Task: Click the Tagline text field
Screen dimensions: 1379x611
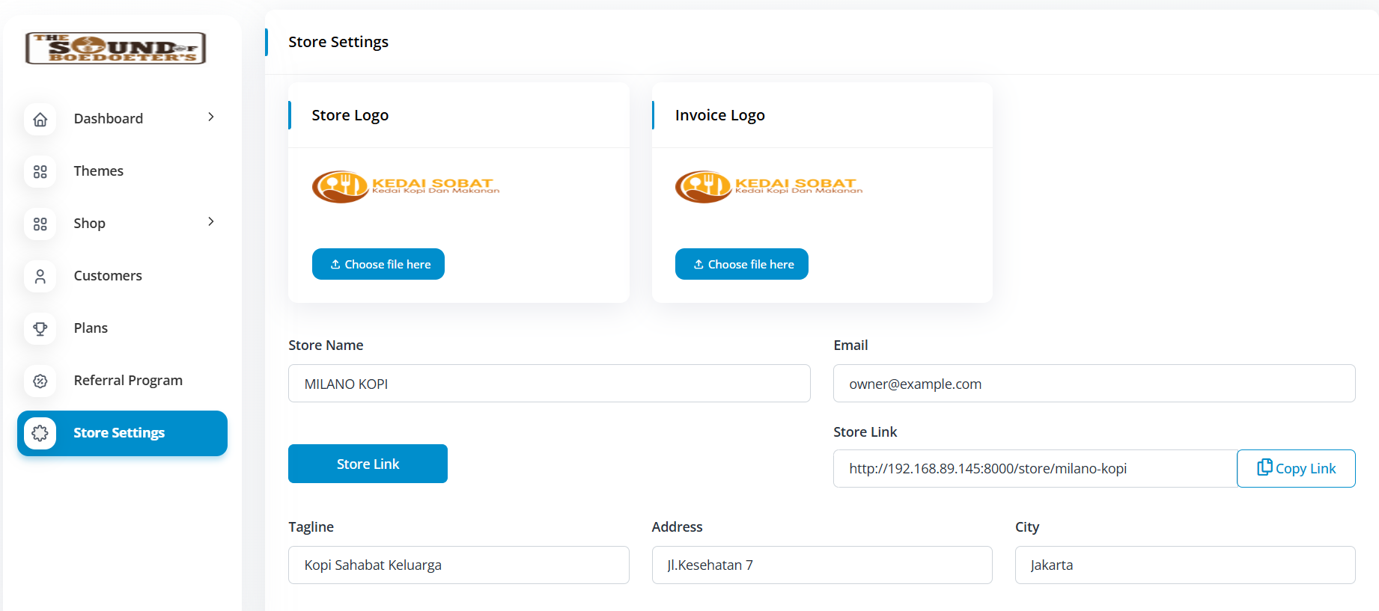Action: pyautogui.click(x=459, y=565)
